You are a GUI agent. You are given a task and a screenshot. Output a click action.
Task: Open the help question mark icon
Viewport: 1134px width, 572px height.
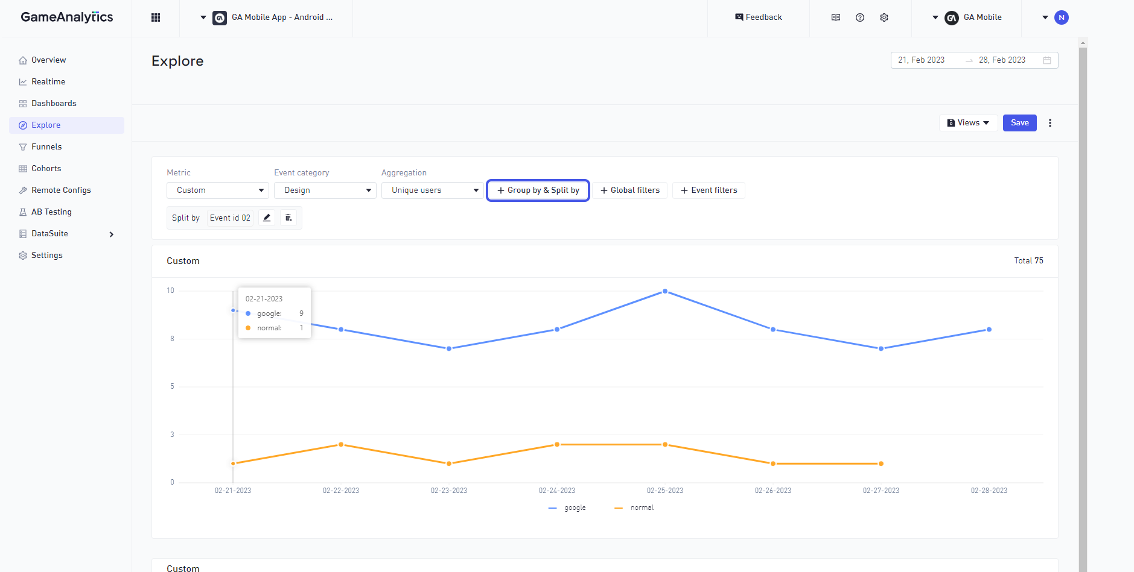click(860, 17)
